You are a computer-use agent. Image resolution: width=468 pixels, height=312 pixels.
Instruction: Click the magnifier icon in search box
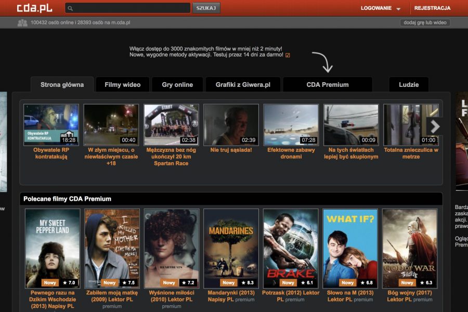pyautogui.click(x=70, y=8)
